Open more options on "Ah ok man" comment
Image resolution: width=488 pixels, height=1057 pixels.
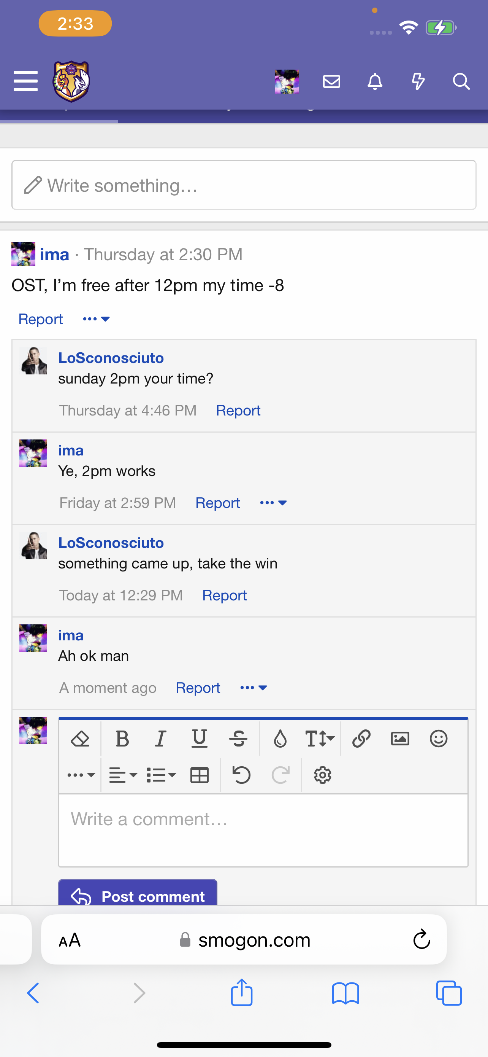[x=254, y=688]
